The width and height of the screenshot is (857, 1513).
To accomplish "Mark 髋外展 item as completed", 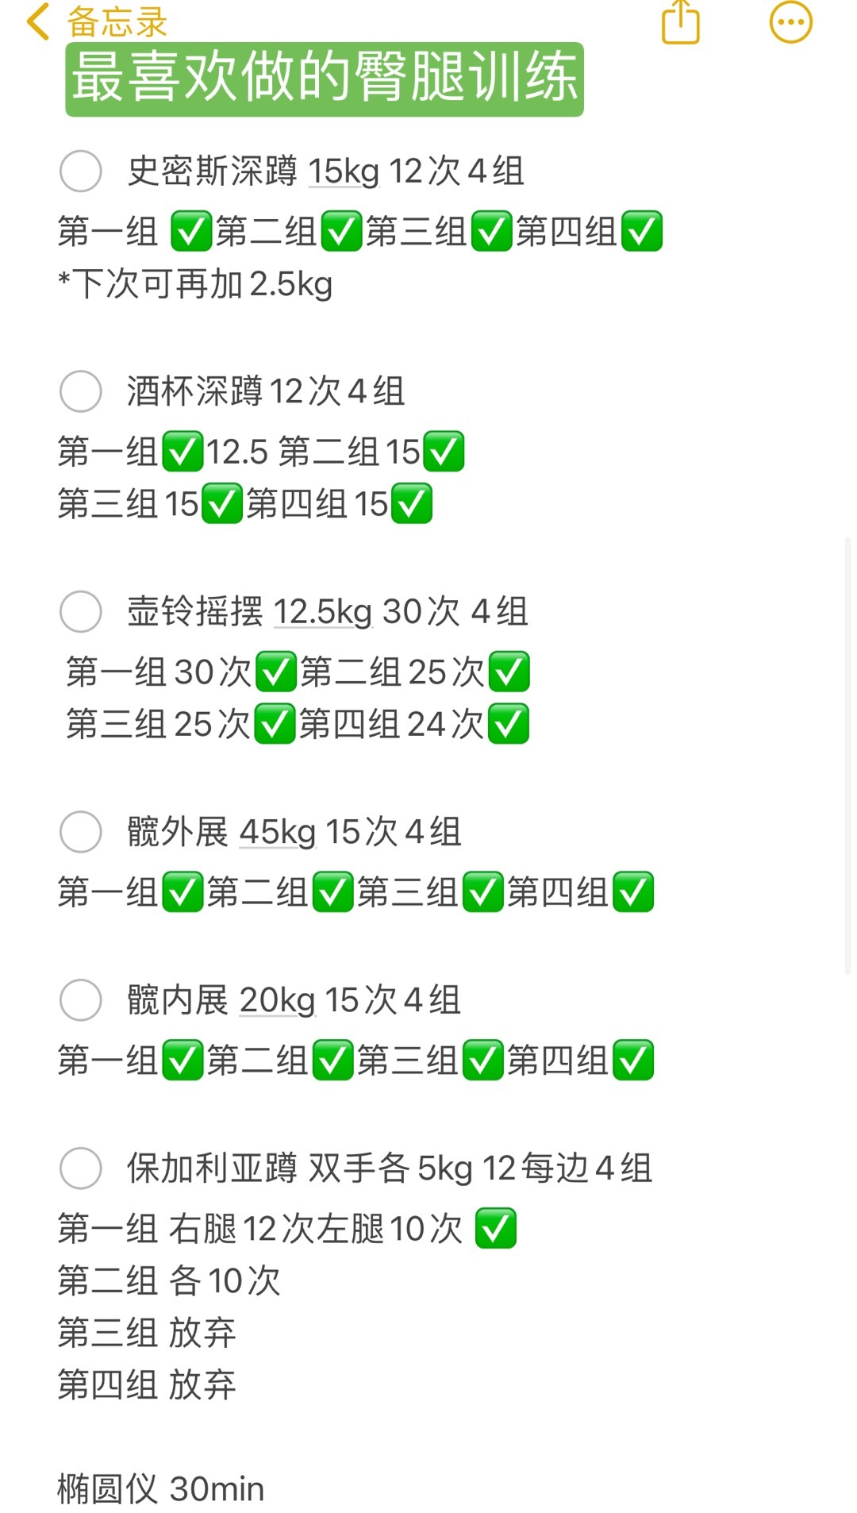I will (81, 832).
